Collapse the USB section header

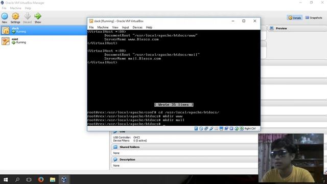pyautogui.click(x=184, y=132)
